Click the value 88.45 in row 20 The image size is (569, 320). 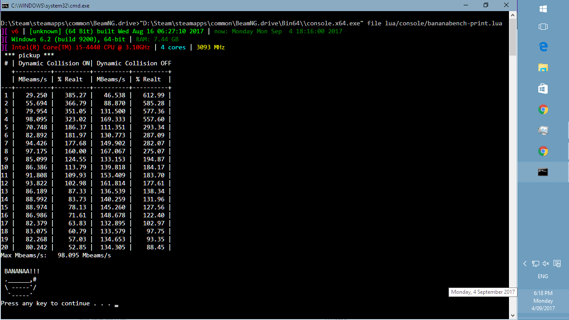[x=156, y=247]
